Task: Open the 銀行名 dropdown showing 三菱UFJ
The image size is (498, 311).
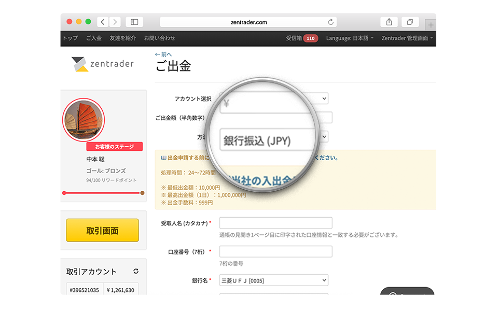Action: (x=273, y=280)
